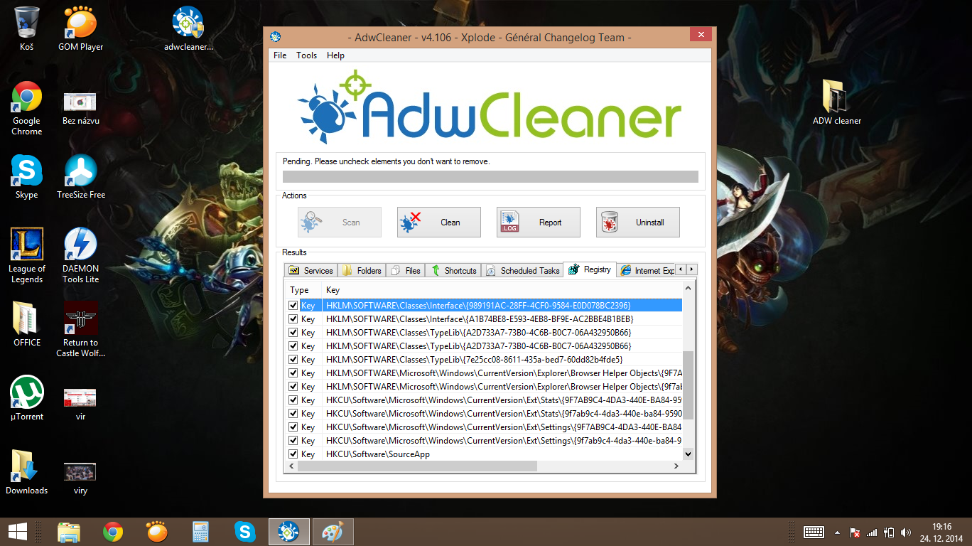Open File Explorer from the taskbar
The width and height of the screenshot is (972, 546).
point(69,531)
